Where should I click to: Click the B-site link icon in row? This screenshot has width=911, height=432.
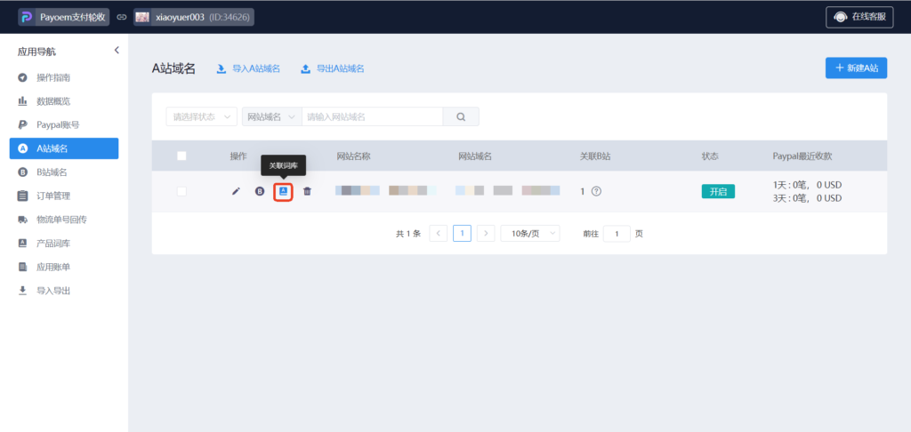coord(260,191)
